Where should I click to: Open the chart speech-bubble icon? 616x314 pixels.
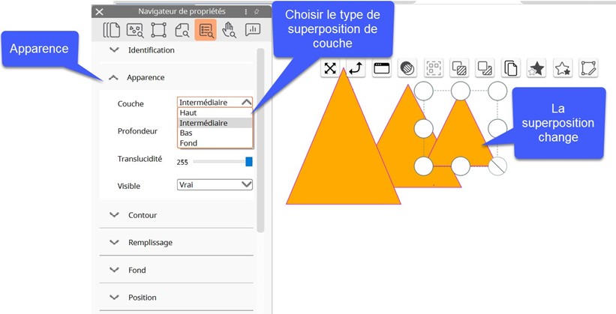(x=253, y=30)
